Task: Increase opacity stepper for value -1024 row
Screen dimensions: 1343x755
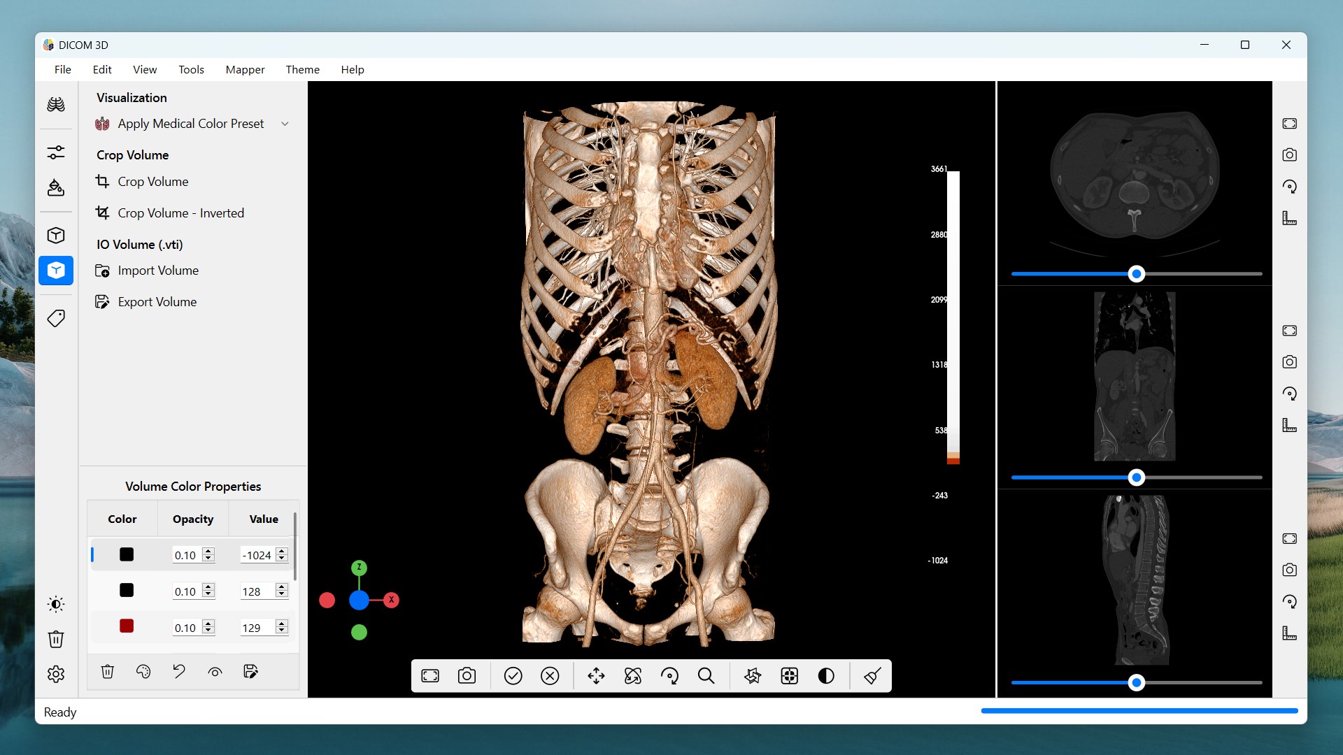Action: click(208, 551)
